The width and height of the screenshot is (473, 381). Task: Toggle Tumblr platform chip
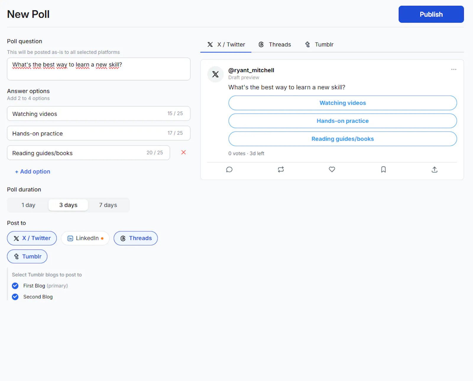27,257
